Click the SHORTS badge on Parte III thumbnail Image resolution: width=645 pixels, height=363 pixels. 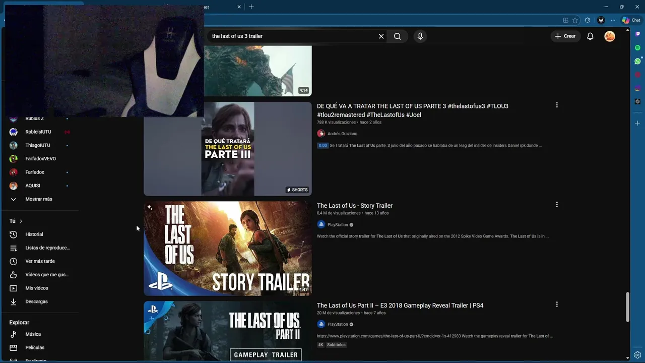click(x=297, y=190)
